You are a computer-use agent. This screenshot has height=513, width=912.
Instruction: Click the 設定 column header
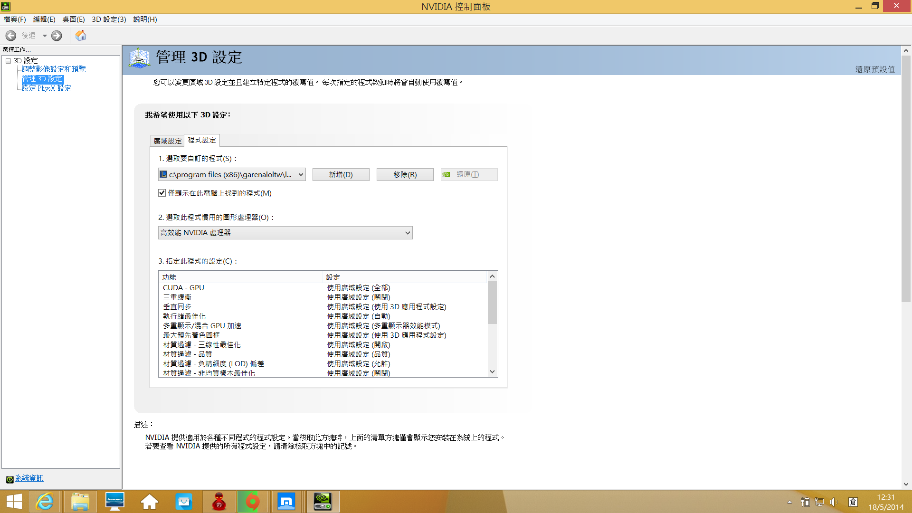[405, 277]
